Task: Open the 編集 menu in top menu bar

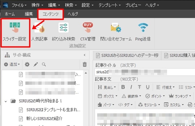Action: 54,5
